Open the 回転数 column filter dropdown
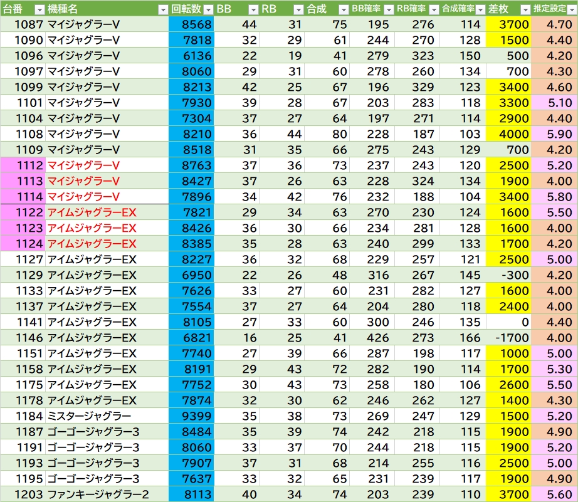Viewport: 578px width, 502px height. click(x=208, y=9)
